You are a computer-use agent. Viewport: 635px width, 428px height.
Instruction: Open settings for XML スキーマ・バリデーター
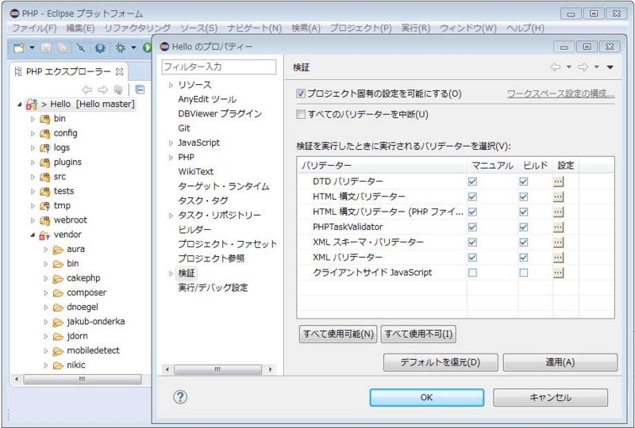coord(558,243)
